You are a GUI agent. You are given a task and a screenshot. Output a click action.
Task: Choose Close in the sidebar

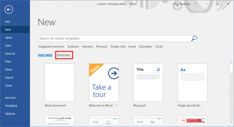(x=15, y=86)
